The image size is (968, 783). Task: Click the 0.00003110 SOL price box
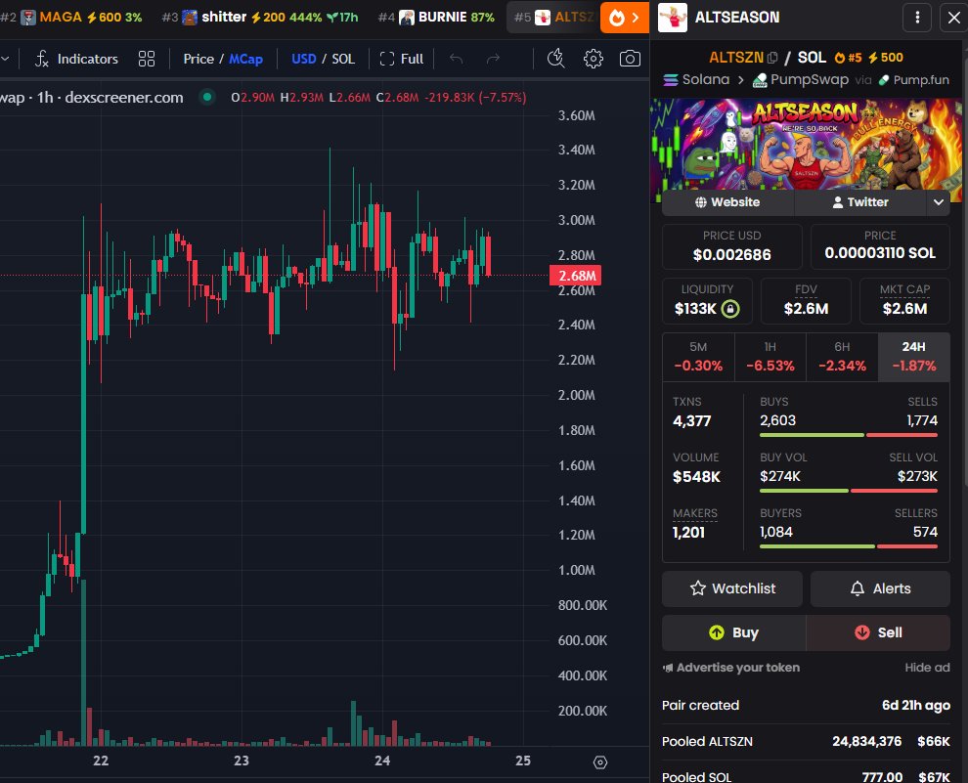click(x=880, y=246)
